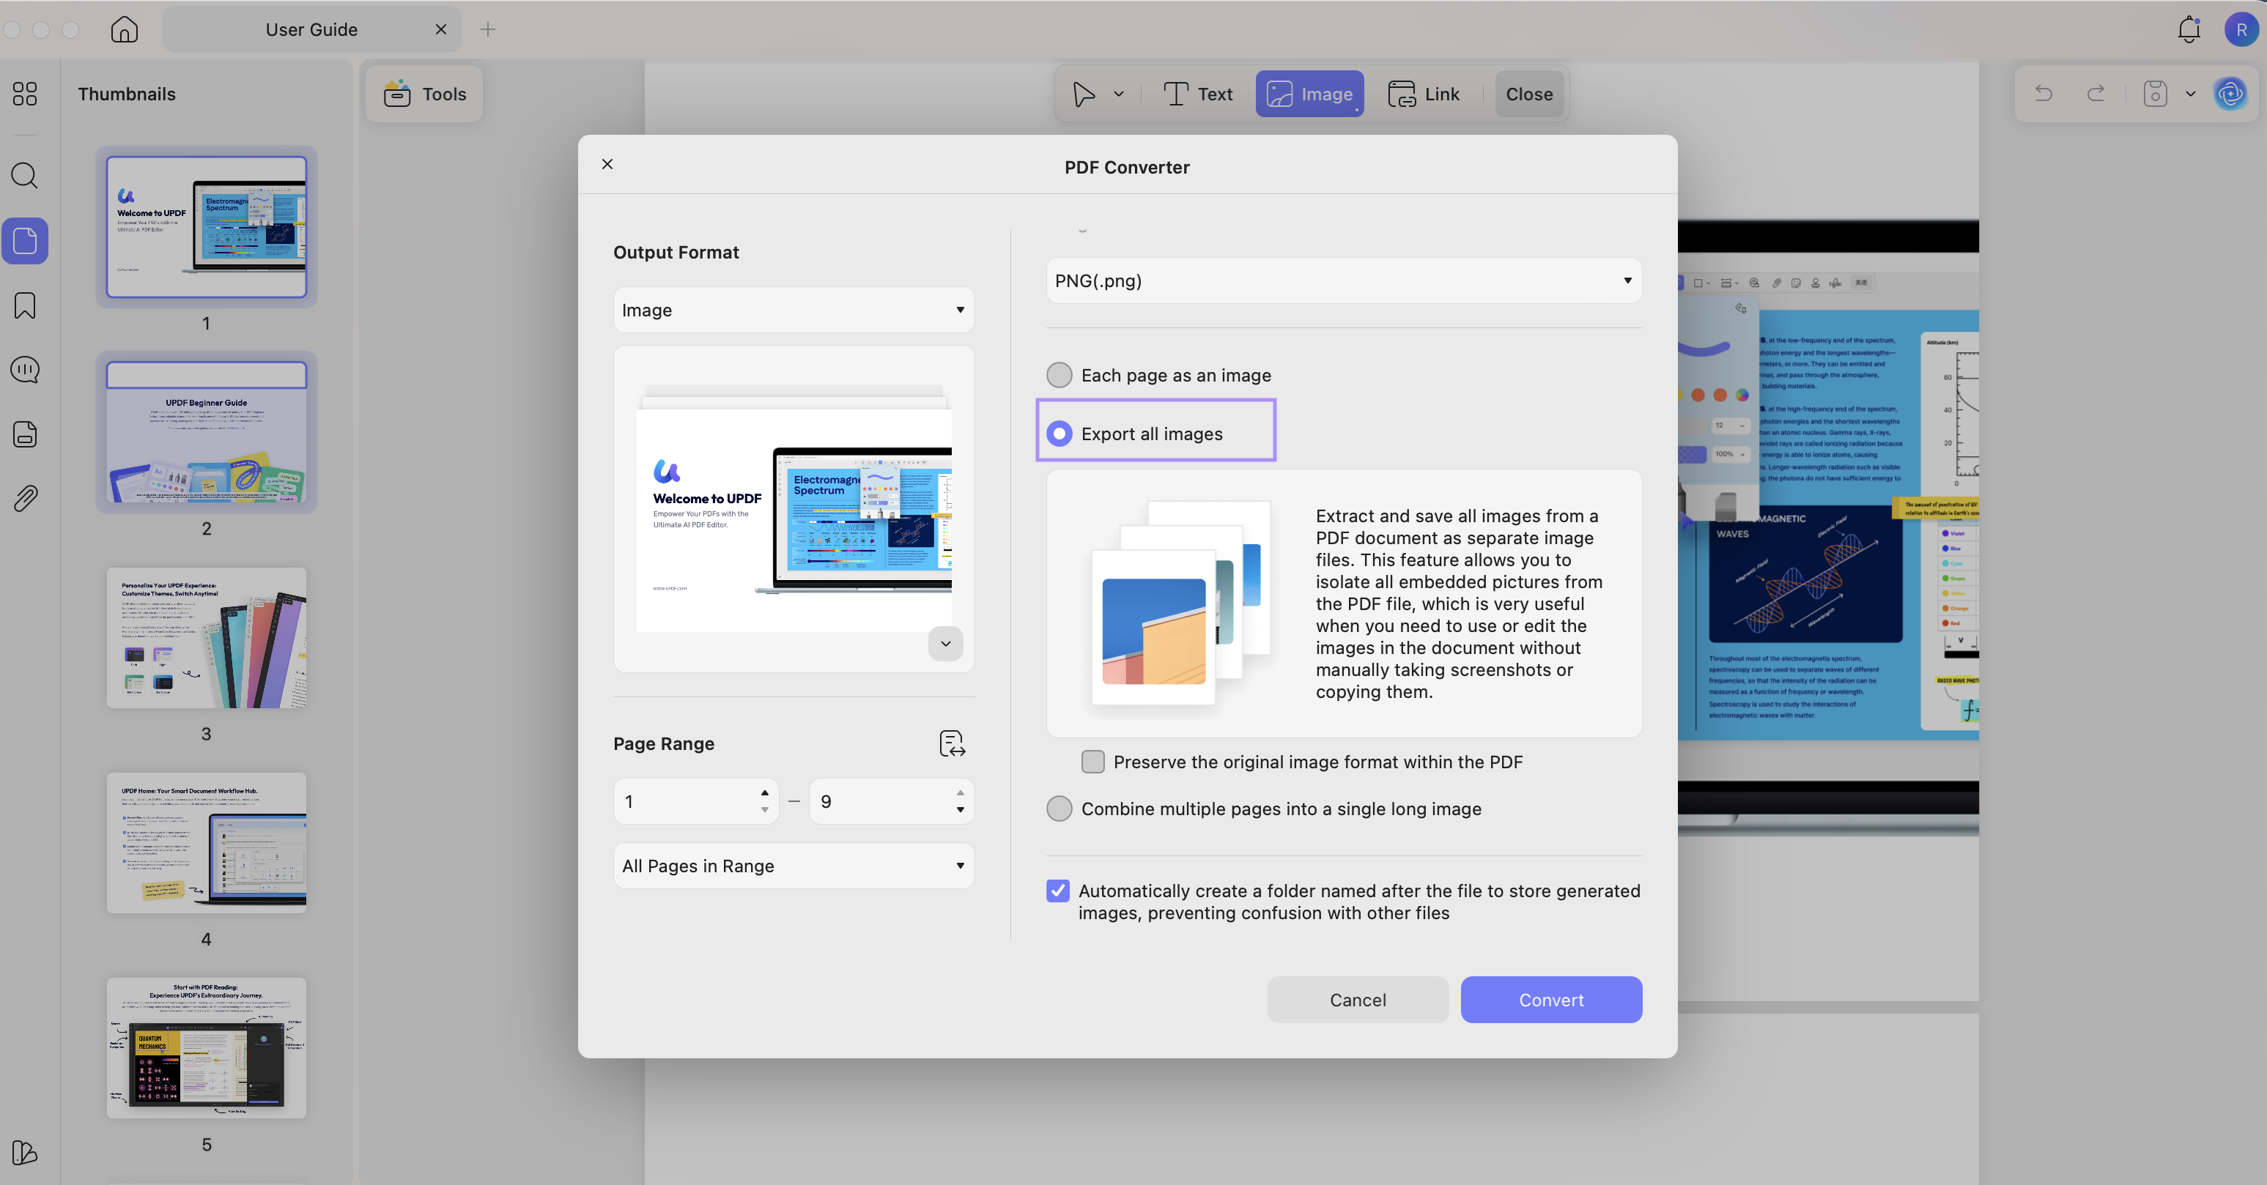Click the Undo arrow icon

point(2044,94)
